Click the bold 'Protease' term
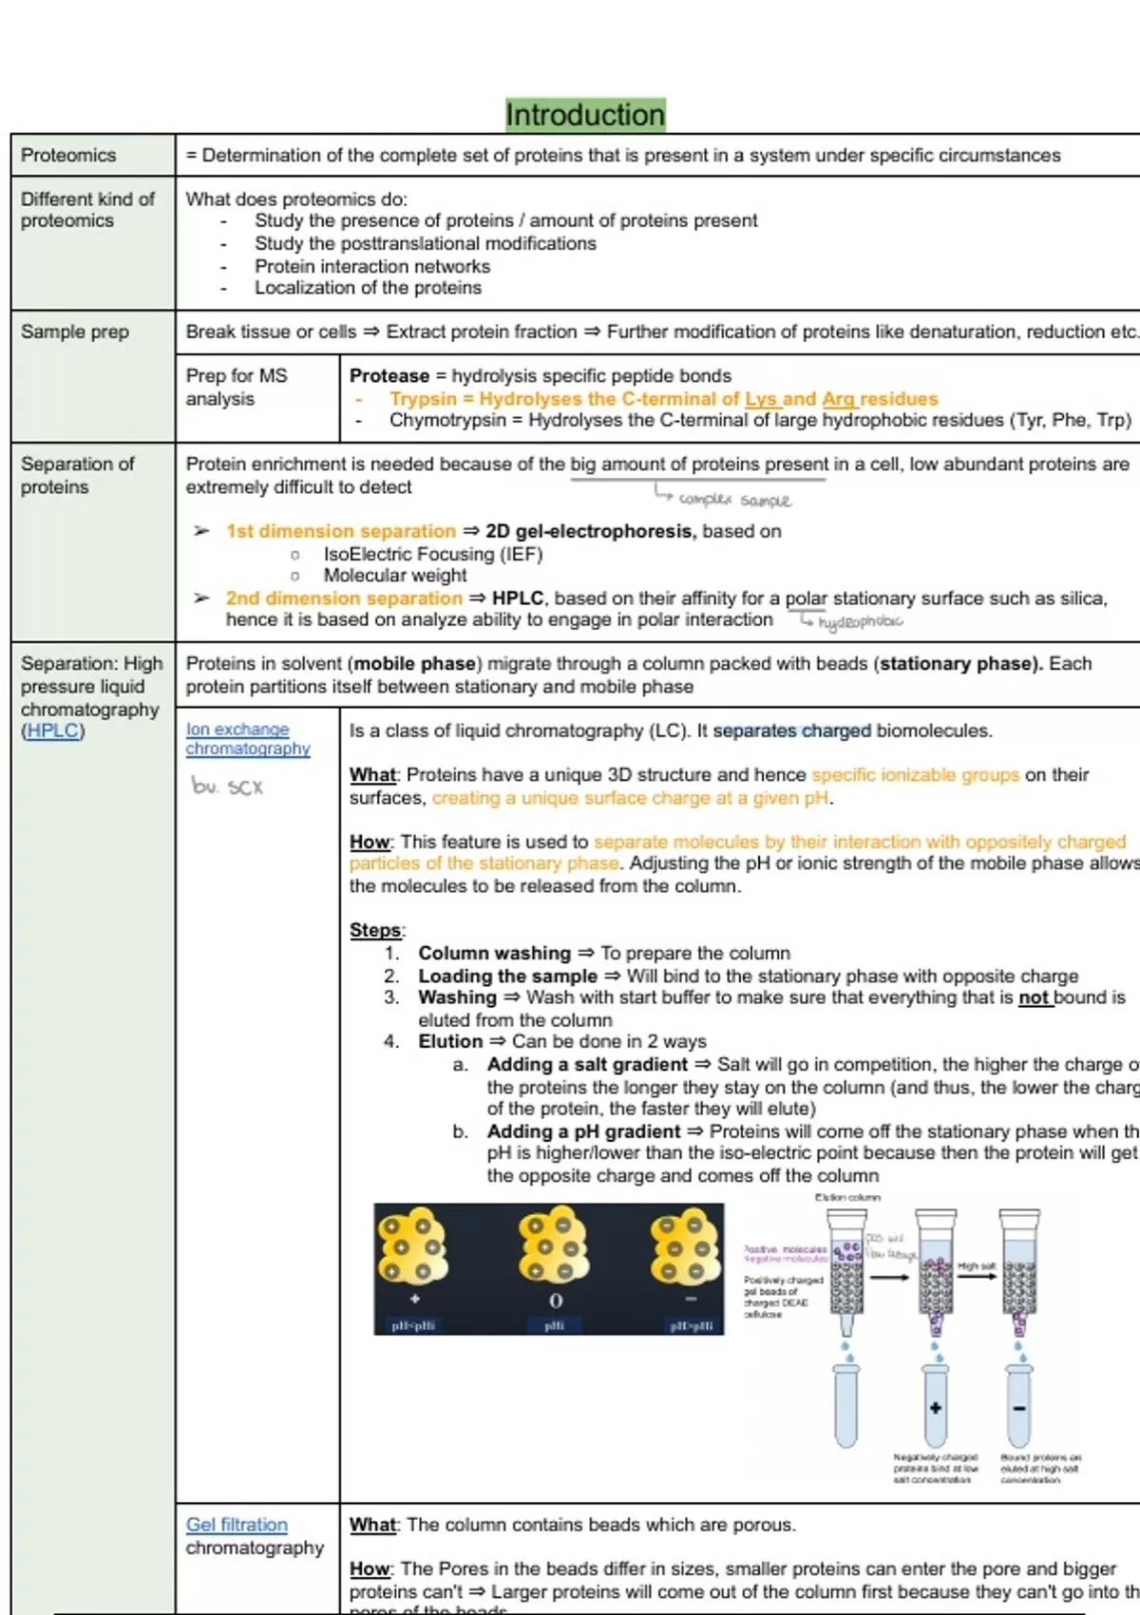This screenshot has height=1615, width=1140. (x=389, y=376)
